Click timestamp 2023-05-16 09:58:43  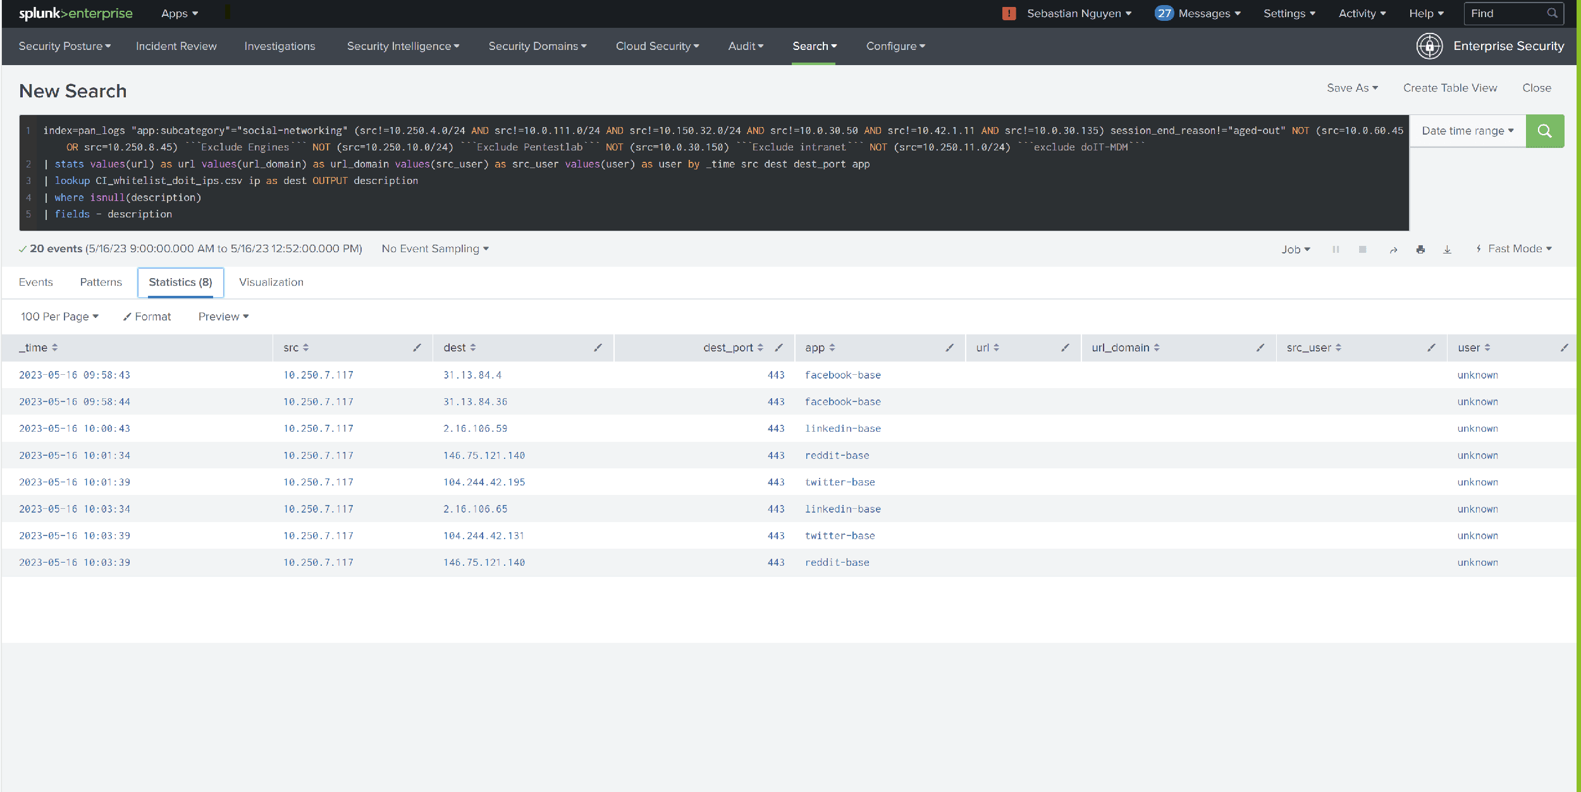click(75, 375)
